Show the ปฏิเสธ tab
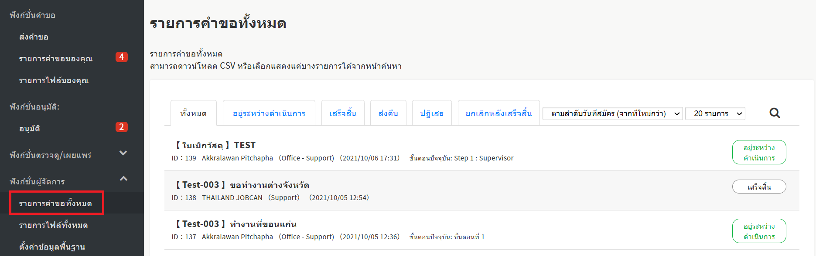 coord(431,113)
